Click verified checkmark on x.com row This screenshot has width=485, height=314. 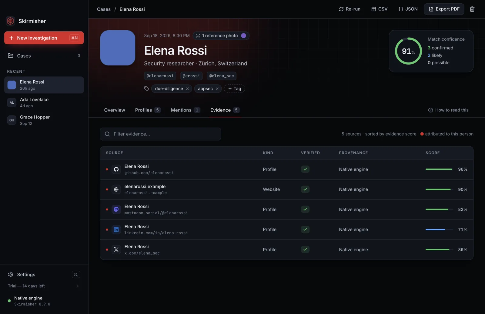(x=305, y=249)
